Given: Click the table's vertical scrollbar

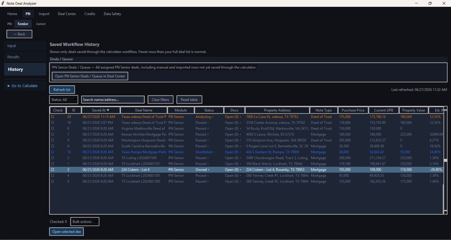Looking at the screenshot, I should pos(446,160).
